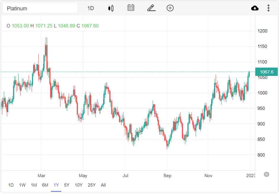The width and height of the screenshot is (279, 194).
Task: Select the pencil drawing tool
Action: click(151, 8)
